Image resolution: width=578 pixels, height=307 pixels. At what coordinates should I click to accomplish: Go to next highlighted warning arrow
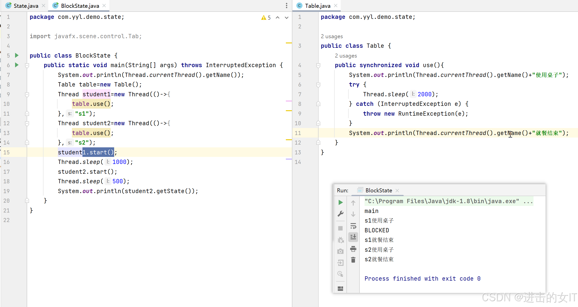coord(286,18)
